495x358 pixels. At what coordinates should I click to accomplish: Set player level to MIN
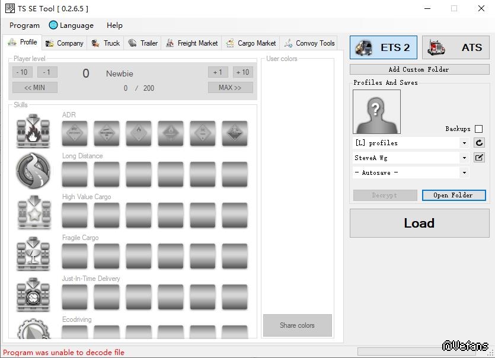[35, 88]
